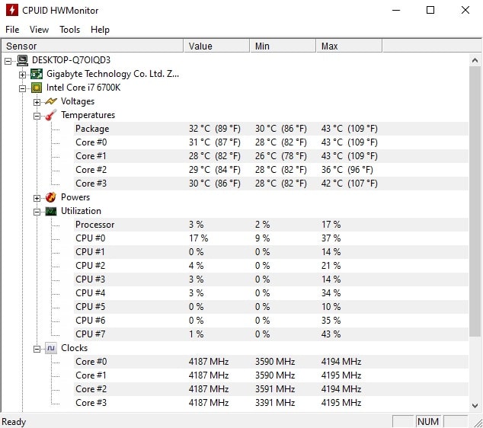Click the HWMonitor lightning bolt title icon
Screen dimensions: 483x428
click(x=12, y=11)
